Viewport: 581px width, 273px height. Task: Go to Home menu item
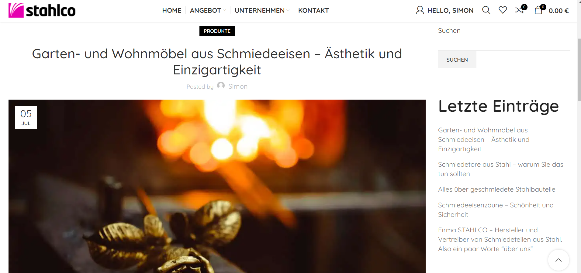172,10
